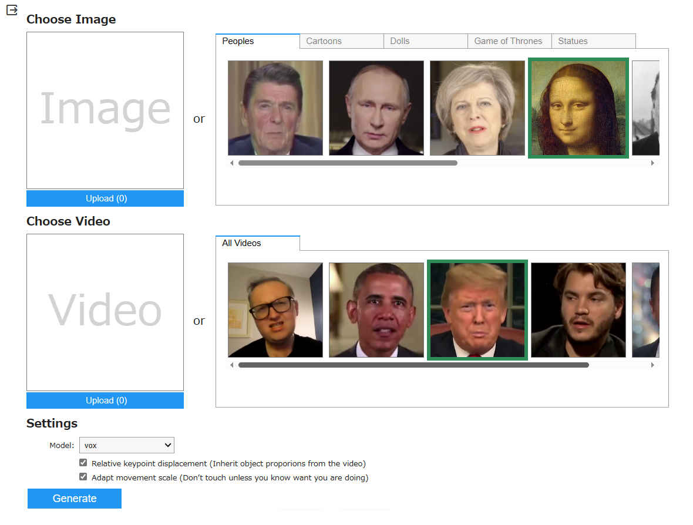Choose the second image thumbnail of balding man
Viewport: 693px width, 525px height.
click(x=376, y=108)
